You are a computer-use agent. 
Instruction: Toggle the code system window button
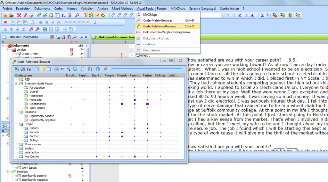point(91,15)
